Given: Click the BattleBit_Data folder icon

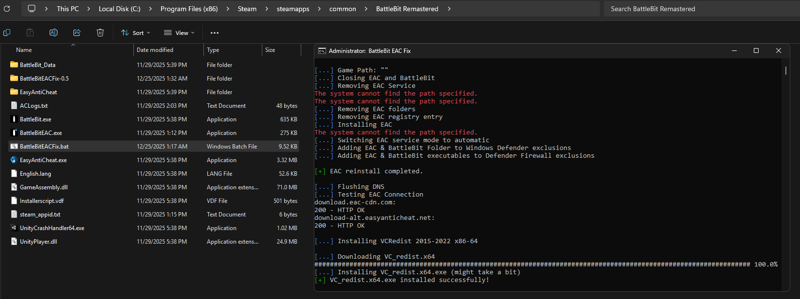Looking at the screenshot, I should 14,65.
